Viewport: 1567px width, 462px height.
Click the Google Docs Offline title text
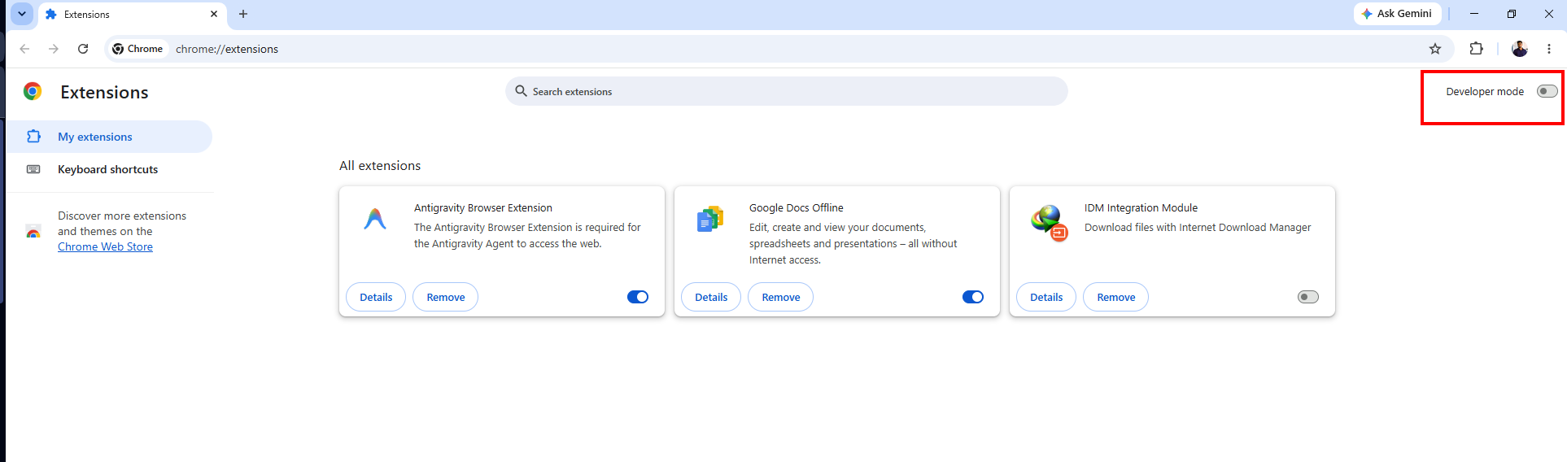tap(796, 207)
